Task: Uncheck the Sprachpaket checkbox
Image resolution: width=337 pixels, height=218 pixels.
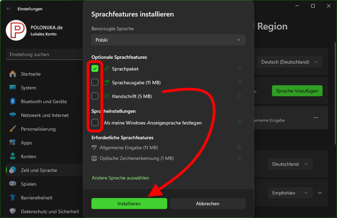Action: pyautogui.click(x=95, y=68)
